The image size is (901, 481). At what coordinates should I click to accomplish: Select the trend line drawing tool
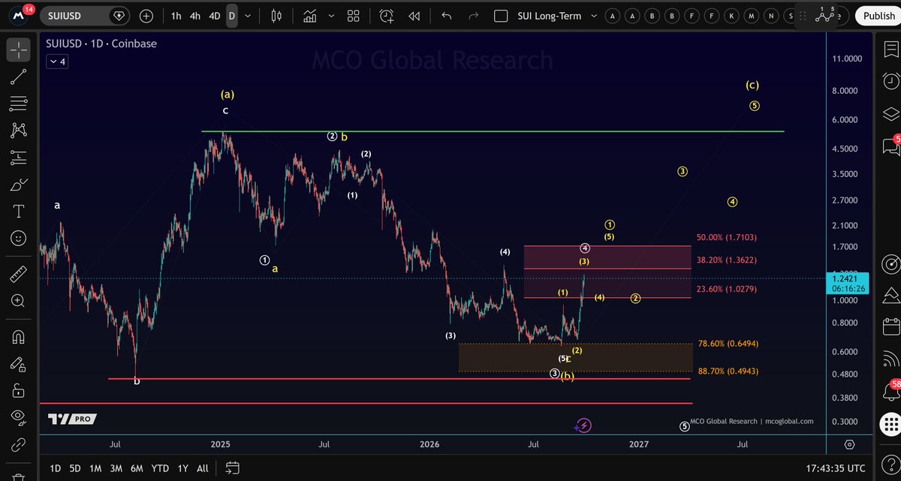tap(19, 76)
